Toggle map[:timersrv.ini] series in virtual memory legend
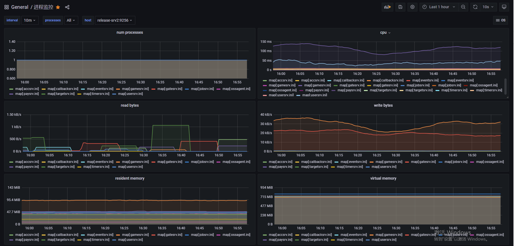The height and width of the screenshot is (246, 514). coord(350,240)
